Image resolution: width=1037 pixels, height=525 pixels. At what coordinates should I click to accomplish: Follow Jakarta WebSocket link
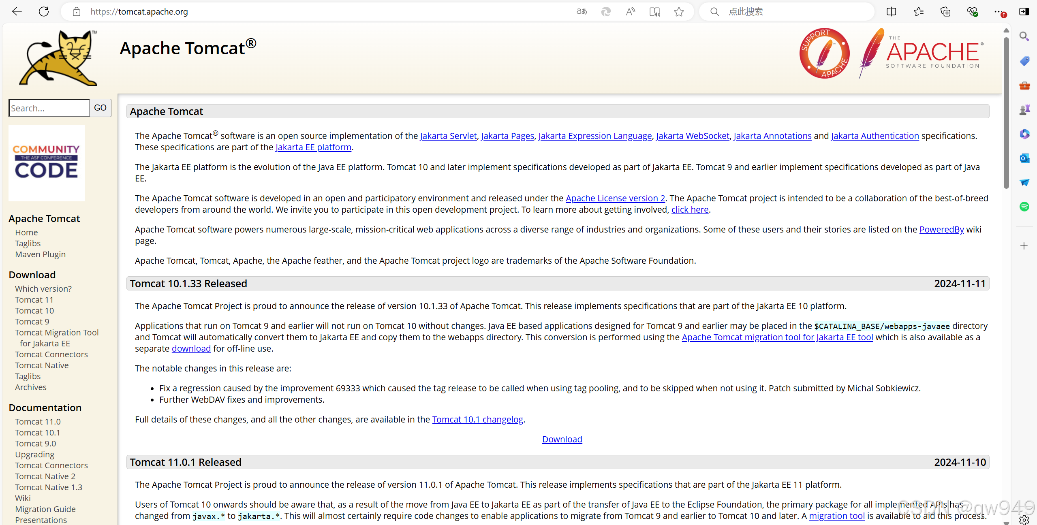(693, 136)
